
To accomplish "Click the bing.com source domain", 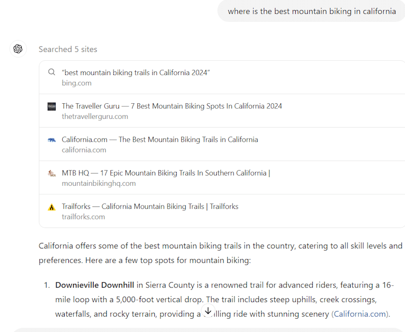I will coord(77,83).
